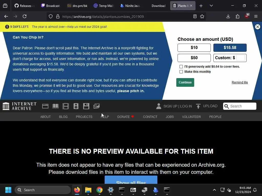Open VOLUNTEER navigation link
Screen dimensions: 262x196
click(x=191, y=117)
